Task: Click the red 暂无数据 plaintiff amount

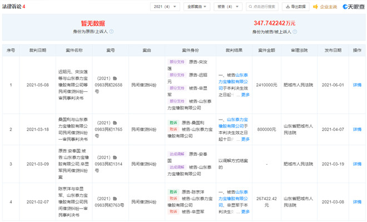Action: coord(93,23)
